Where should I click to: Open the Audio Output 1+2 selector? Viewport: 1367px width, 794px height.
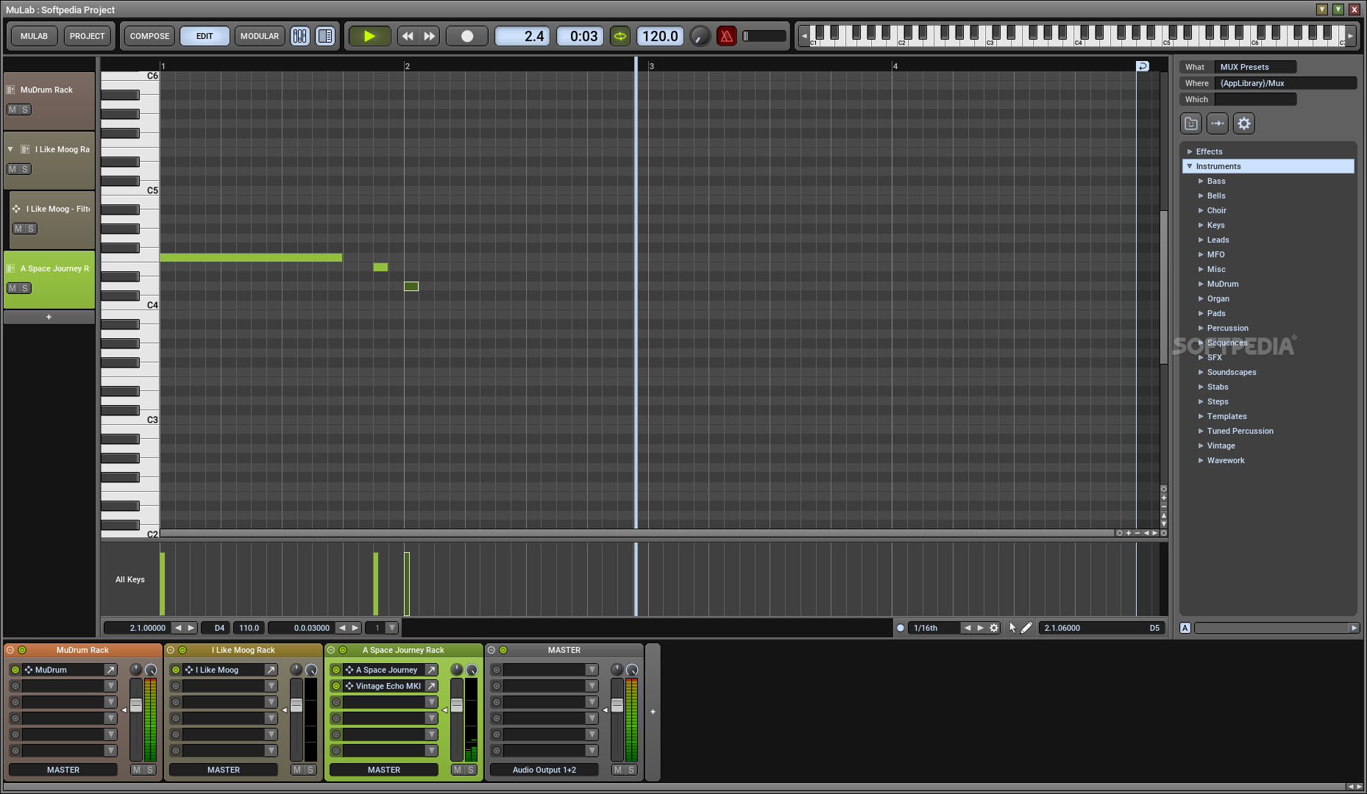pyautogui.click(x=544, y=770)
